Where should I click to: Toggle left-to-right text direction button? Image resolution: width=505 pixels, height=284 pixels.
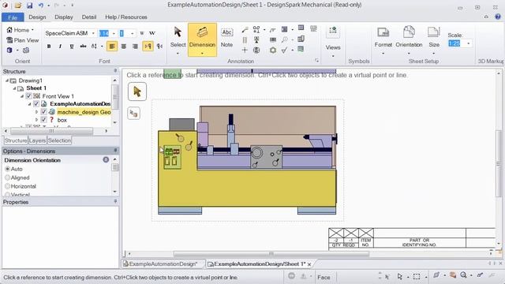pos(148,47)
